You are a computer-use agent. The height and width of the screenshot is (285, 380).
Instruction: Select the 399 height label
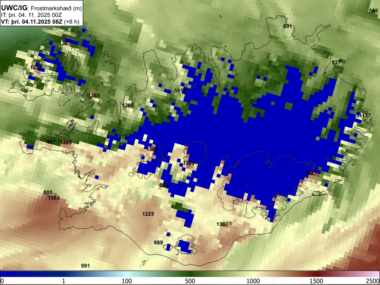254,101
